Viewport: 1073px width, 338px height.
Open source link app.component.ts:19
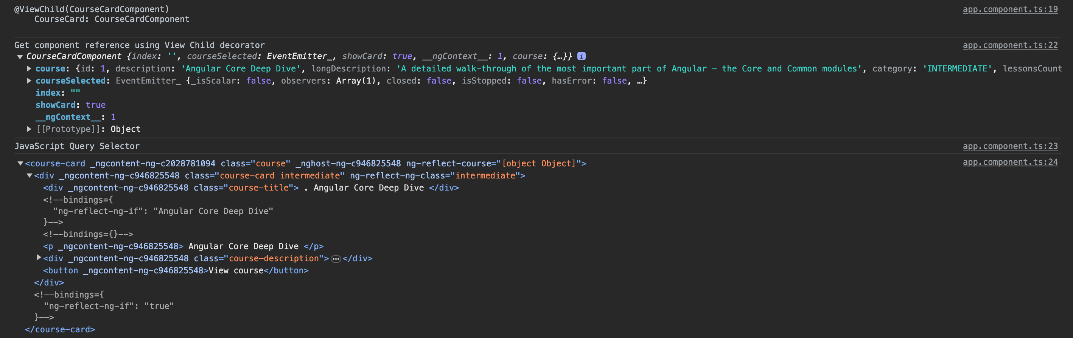pos(1010,9)
